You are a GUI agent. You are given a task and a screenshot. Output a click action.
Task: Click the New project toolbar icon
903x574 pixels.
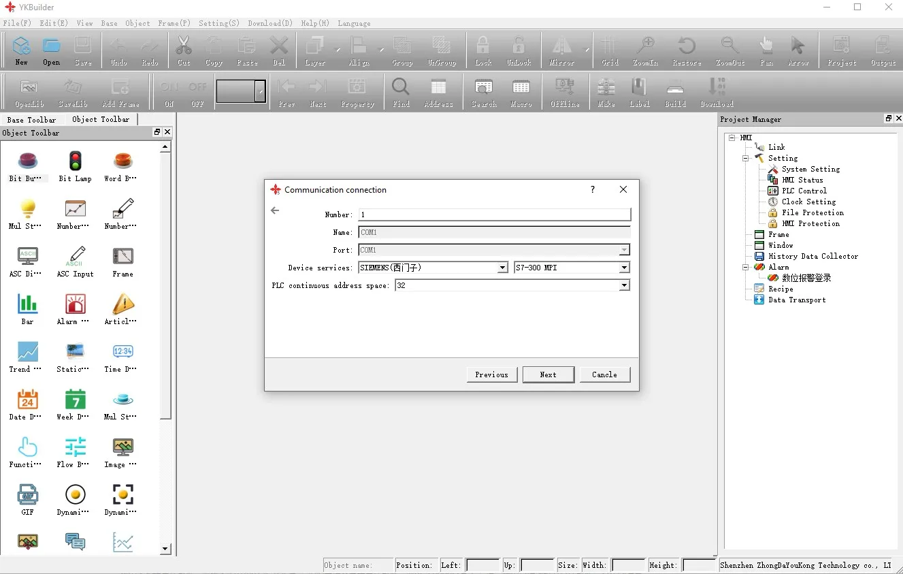(22, 50)
